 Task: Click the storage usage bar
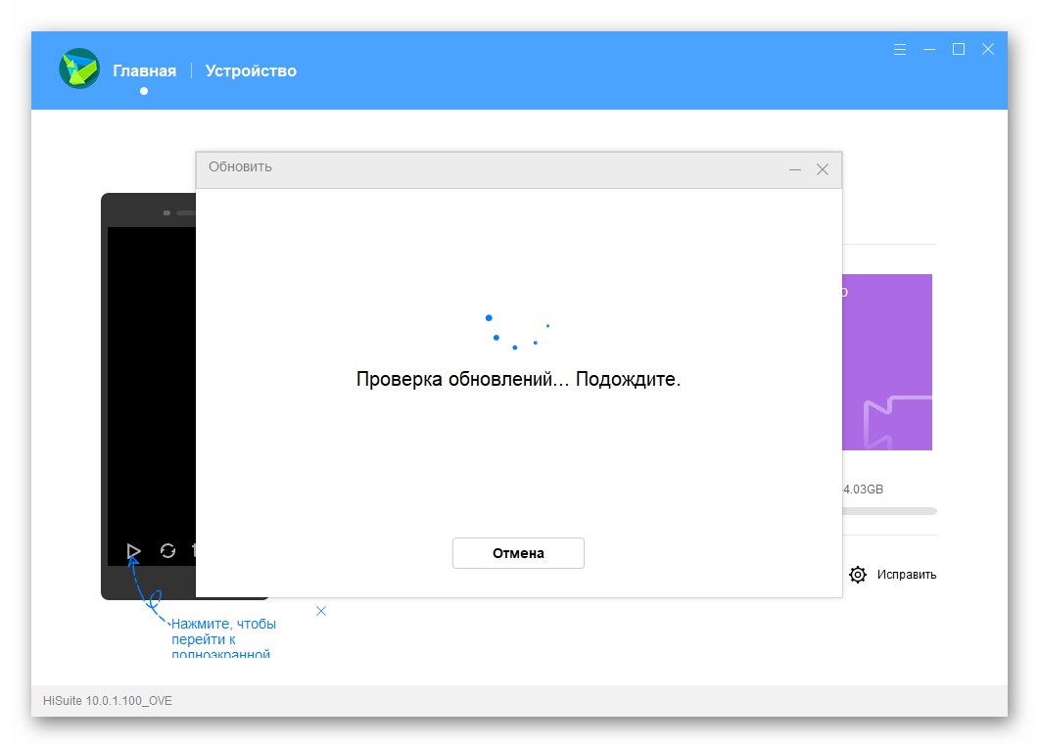889,511
